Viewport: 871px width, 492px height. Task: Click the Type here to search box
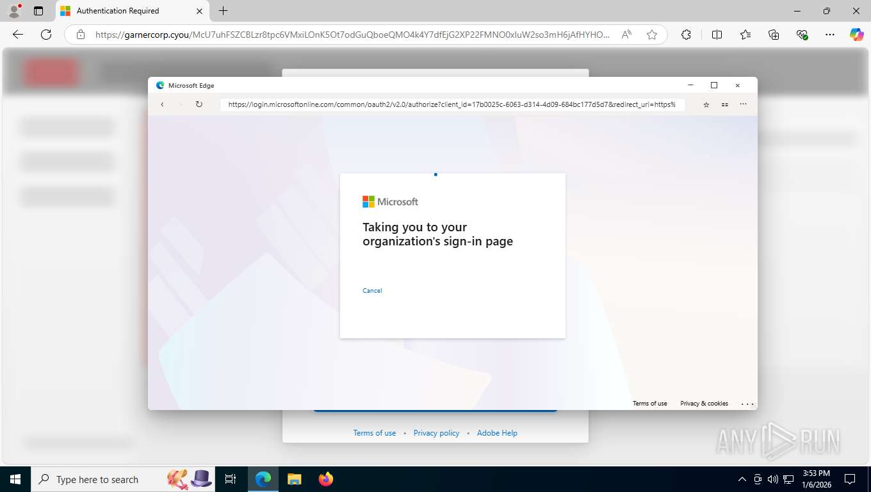click(122, 479)
